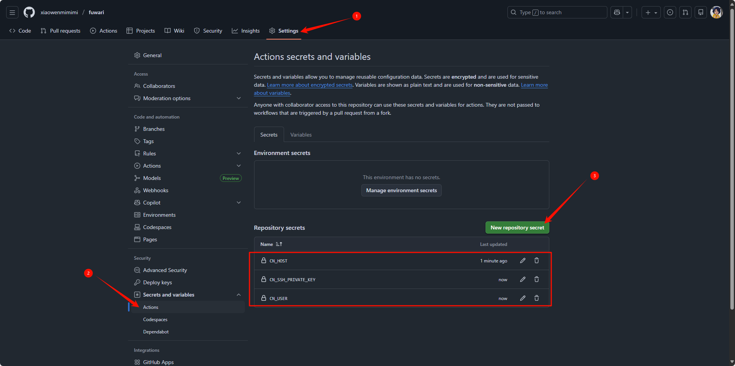Delete the CN_USER secret via trash icon
Viewport: 735px width, 366px height.
pyautogui.click(x=536, y=298)
